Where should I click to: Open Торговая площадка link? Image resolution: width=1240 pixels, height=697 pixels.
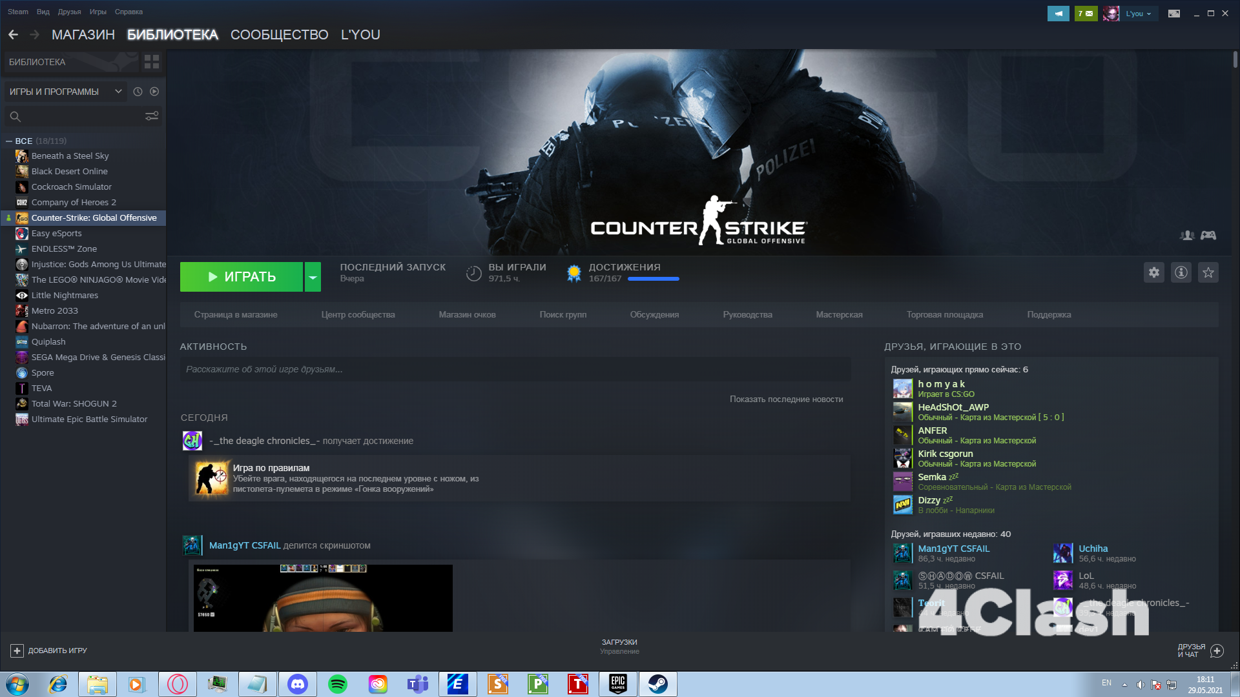(x=945, y=315)
